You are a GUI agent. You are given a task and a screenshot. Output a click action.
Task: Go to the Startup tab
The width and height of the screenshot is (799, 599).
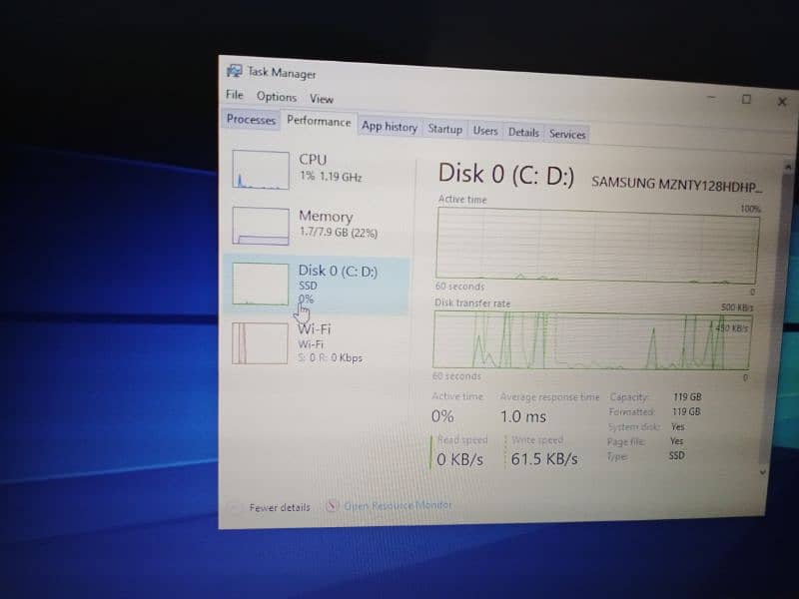pyautogui.click(x=444, y=130)
